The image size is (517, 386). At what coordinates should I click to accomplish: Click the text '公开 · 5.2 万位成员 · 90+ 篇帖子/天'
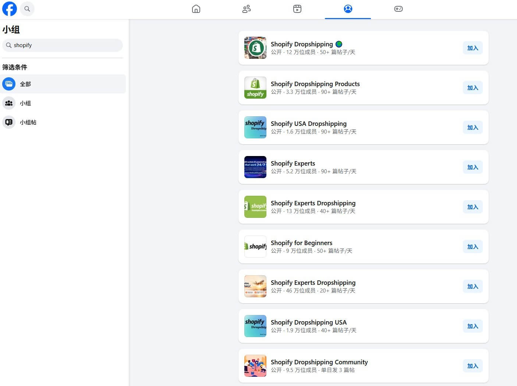click(x=314, y=171)
